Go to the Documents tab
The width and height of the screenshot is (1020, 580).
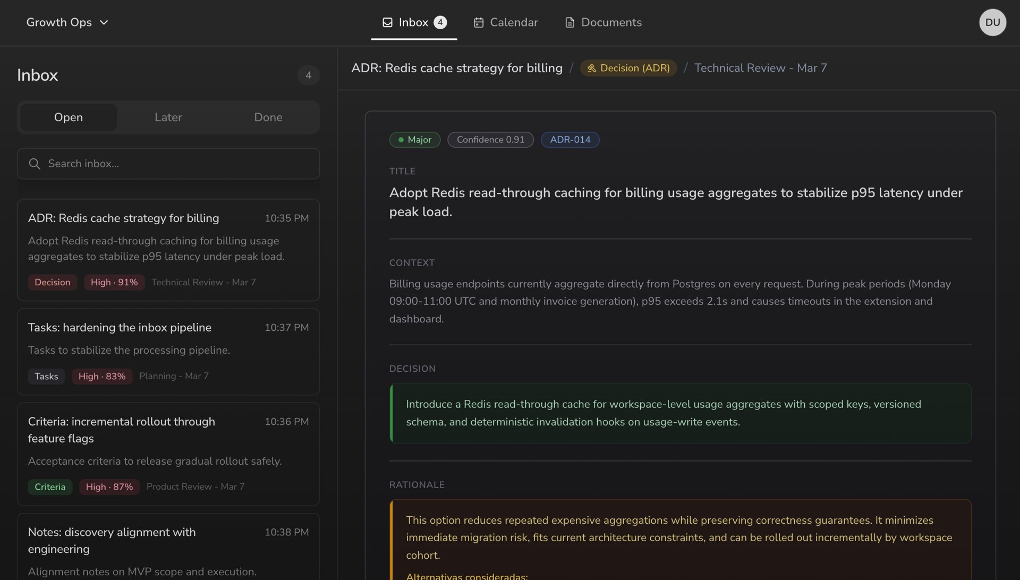click(x=611, y=22)
